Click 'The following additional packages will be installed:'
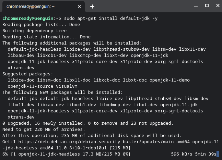 [72, 43]
